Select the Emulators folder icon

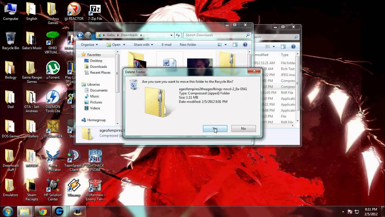point(11,188)
